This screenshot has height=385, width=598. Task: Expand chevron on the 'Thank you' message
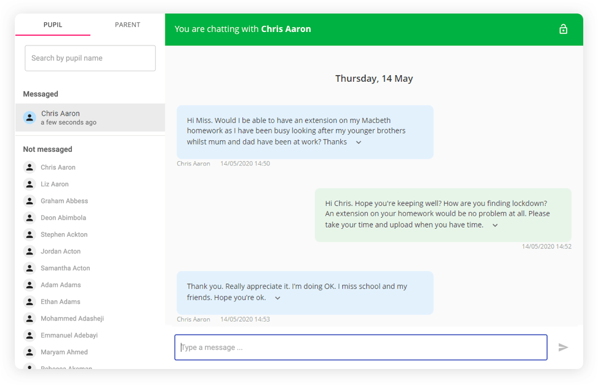(277, 298)
